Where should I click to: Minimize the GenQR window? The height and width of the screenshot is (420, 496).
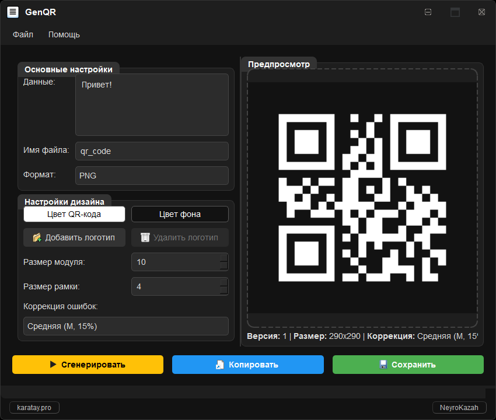click(x=428, y=12)
